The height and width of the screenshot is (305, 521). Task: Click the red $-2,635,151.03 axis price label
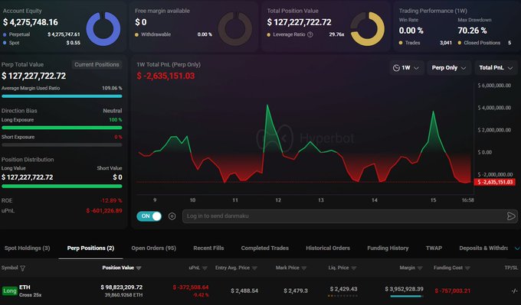[x=495, y=182]
